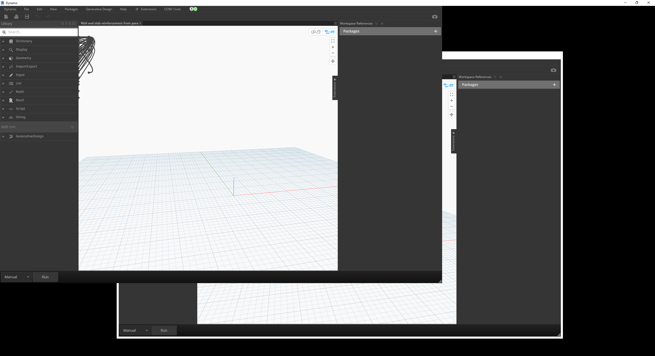Select the Wall and slab reinforcement tab
This screenshot has width=655, height=356.
click(109, 23)
